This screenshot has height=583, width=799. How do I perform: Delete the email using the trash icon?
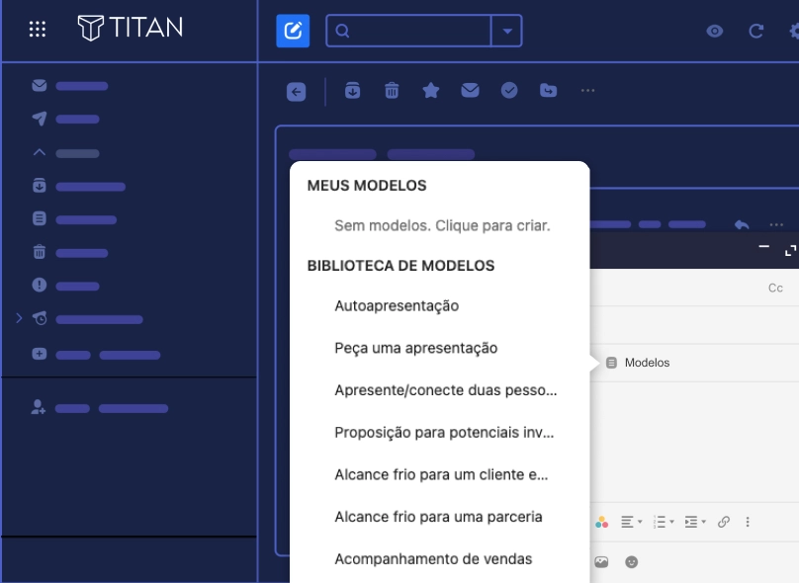pyautogui.click(x=392, y=91)
